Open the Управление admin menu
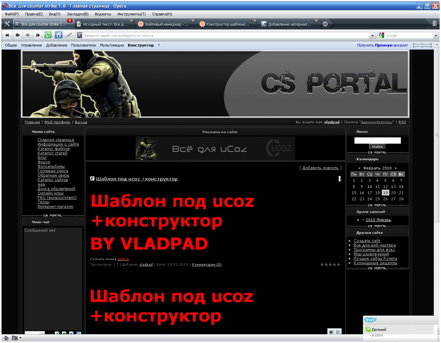This screenshot has height=343, width=441. coord(32,45)
